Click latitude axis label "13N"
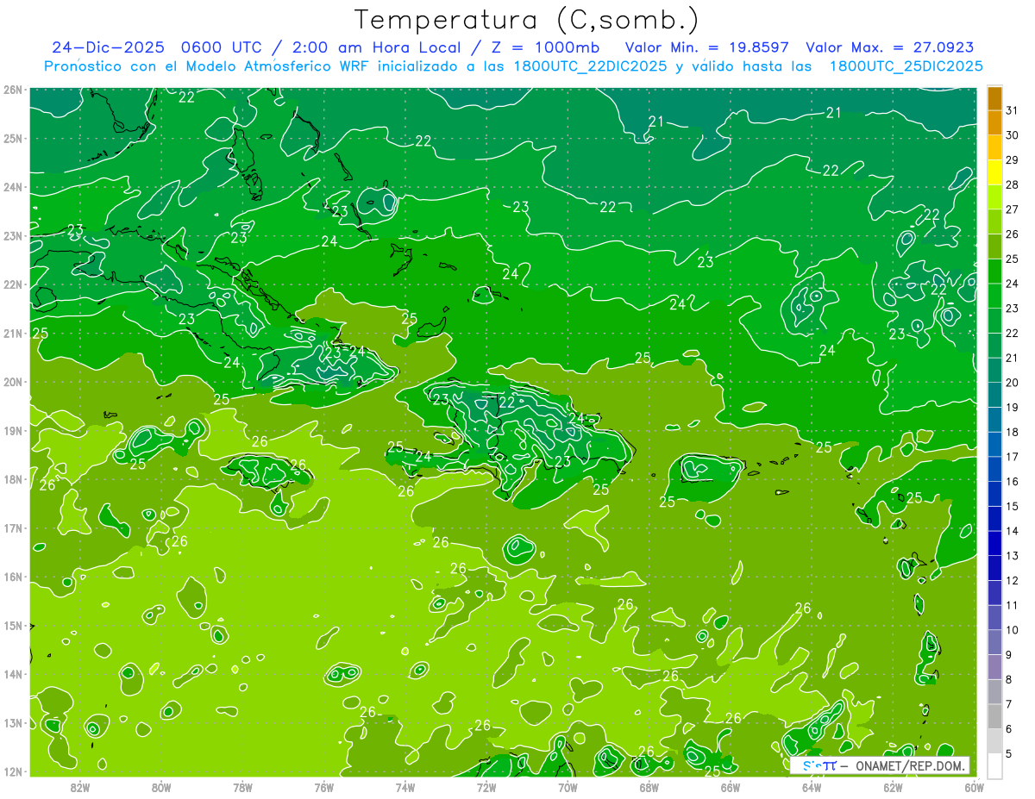1035x799 pixels. [13, 722]
